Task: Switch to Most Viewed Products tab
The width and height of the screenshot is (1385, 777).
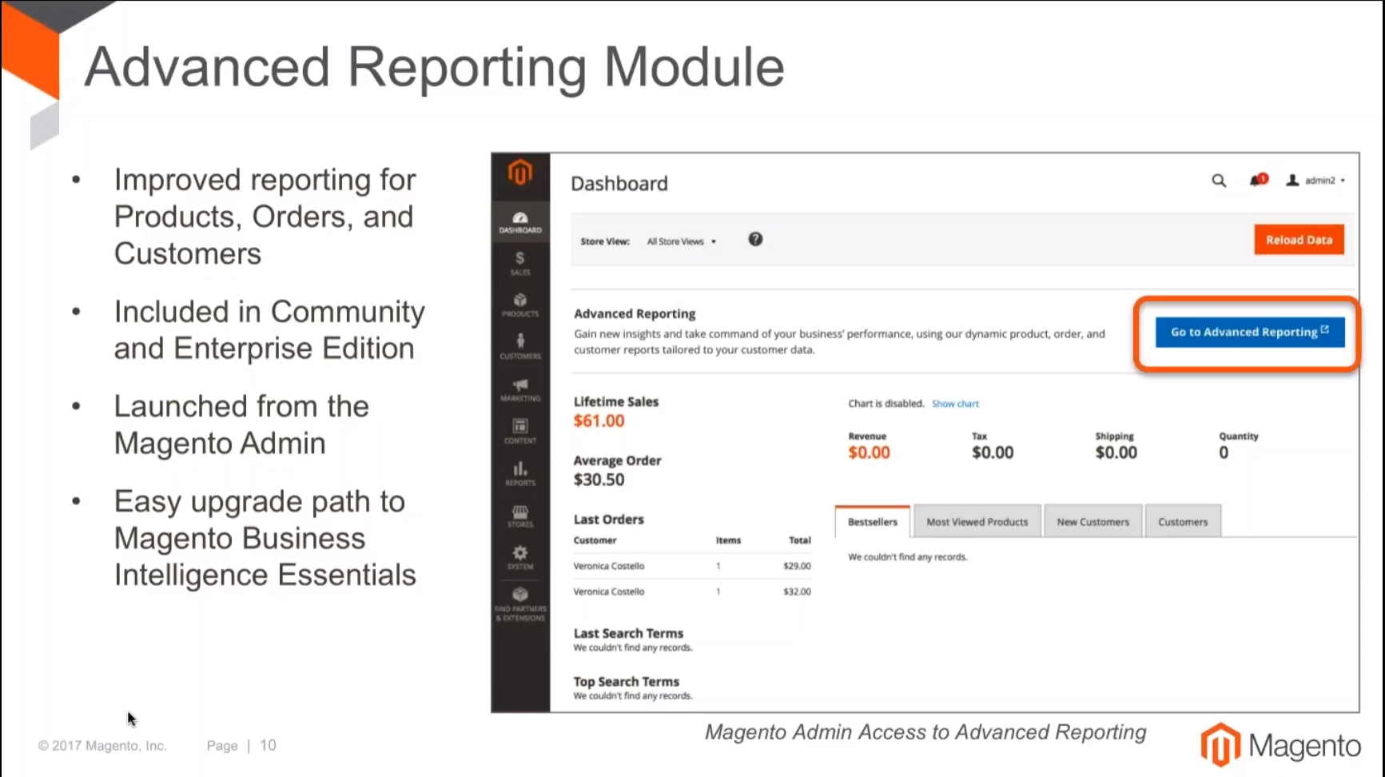Action: [x=977, y=522]
